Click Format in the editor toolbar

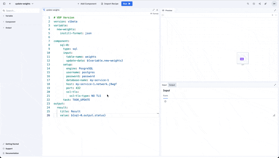click(x=154, y=14)
